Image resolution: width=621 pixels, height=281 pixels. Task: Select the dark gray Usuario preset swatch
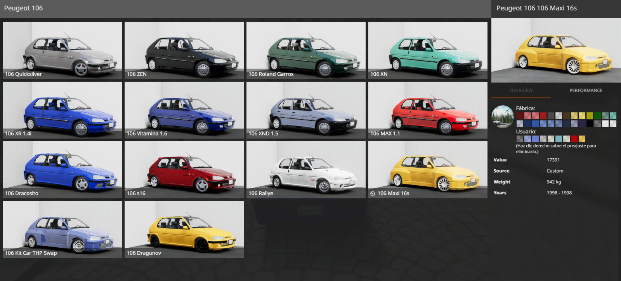(520, 139)
